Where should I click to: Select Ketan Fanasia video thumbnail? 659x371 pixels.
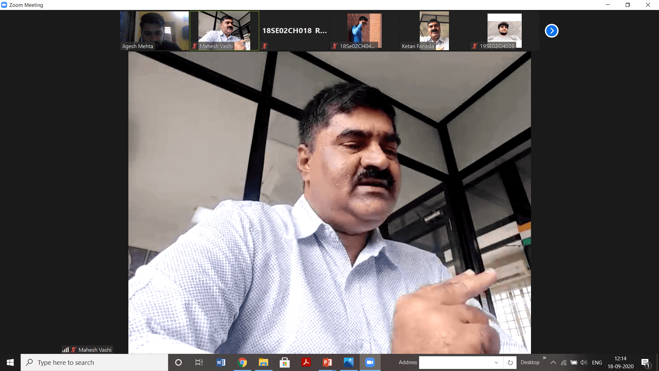pos(434,31)
